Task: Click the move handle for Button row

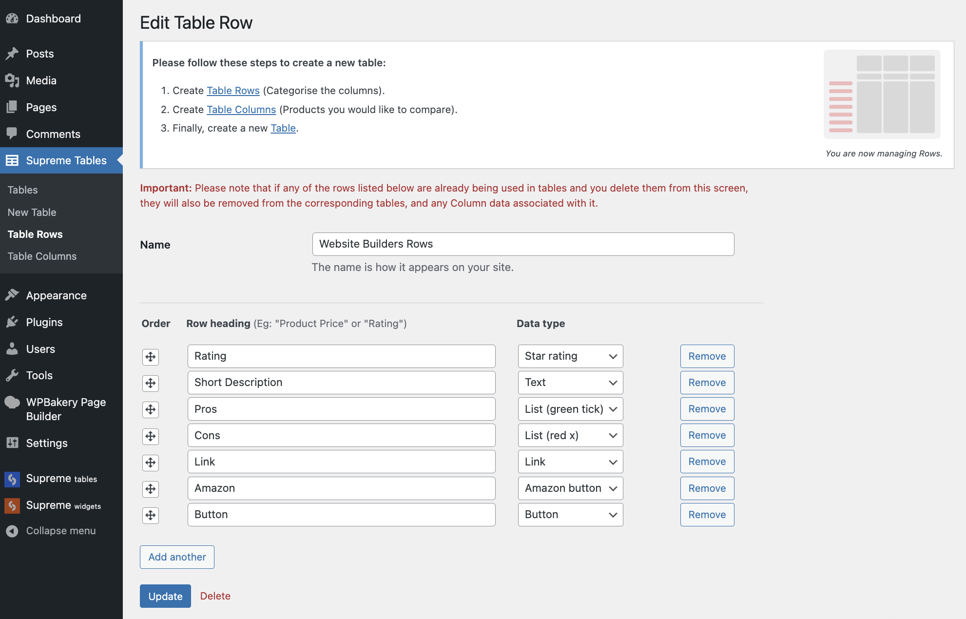Action: (x=151, y=515)
